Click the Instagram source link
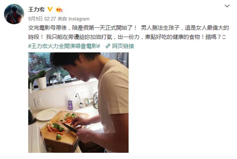Viewport: 237px width, 159px height. coord(79,19)
